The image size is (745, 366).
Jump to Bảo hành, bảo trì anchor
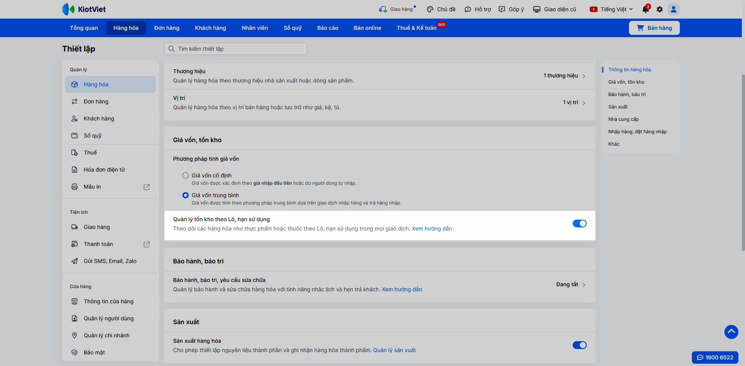(627, 95)
